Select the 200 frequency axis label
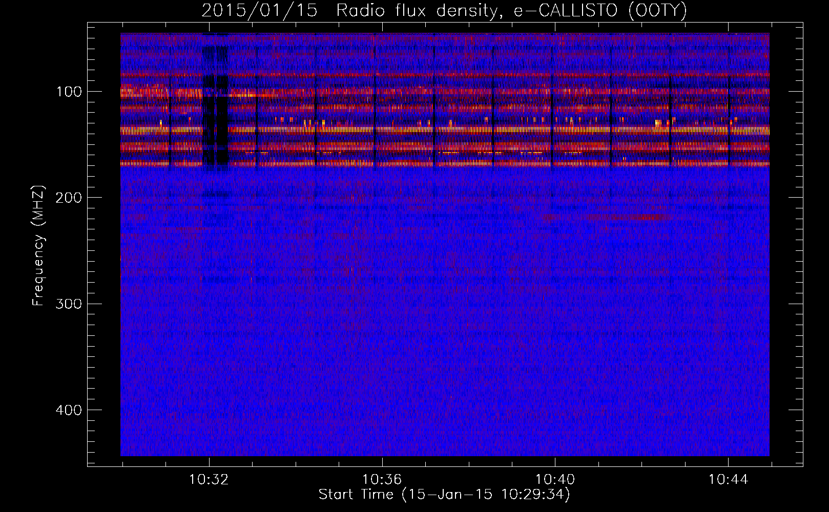Viewport: 829px width, 512px height. [69, 198]
